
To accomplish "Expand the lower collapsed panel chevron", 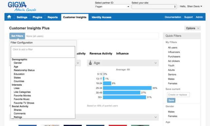I will point(155,117).
